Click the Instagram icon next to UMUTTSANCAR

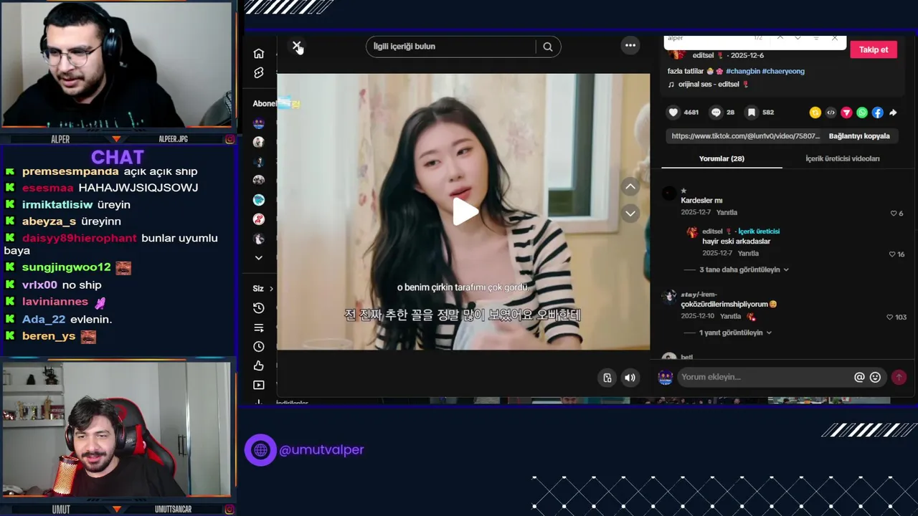pyautogui.click(x=229, y=510)
